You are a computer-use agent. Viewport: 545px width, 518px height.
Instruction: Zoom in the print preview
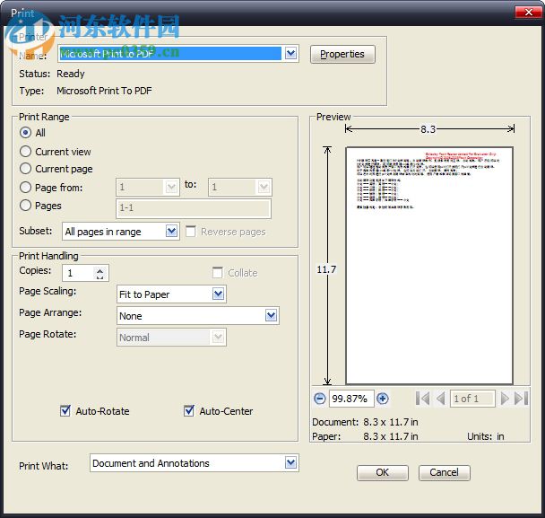pyautogui.click(x=383, y=399)
